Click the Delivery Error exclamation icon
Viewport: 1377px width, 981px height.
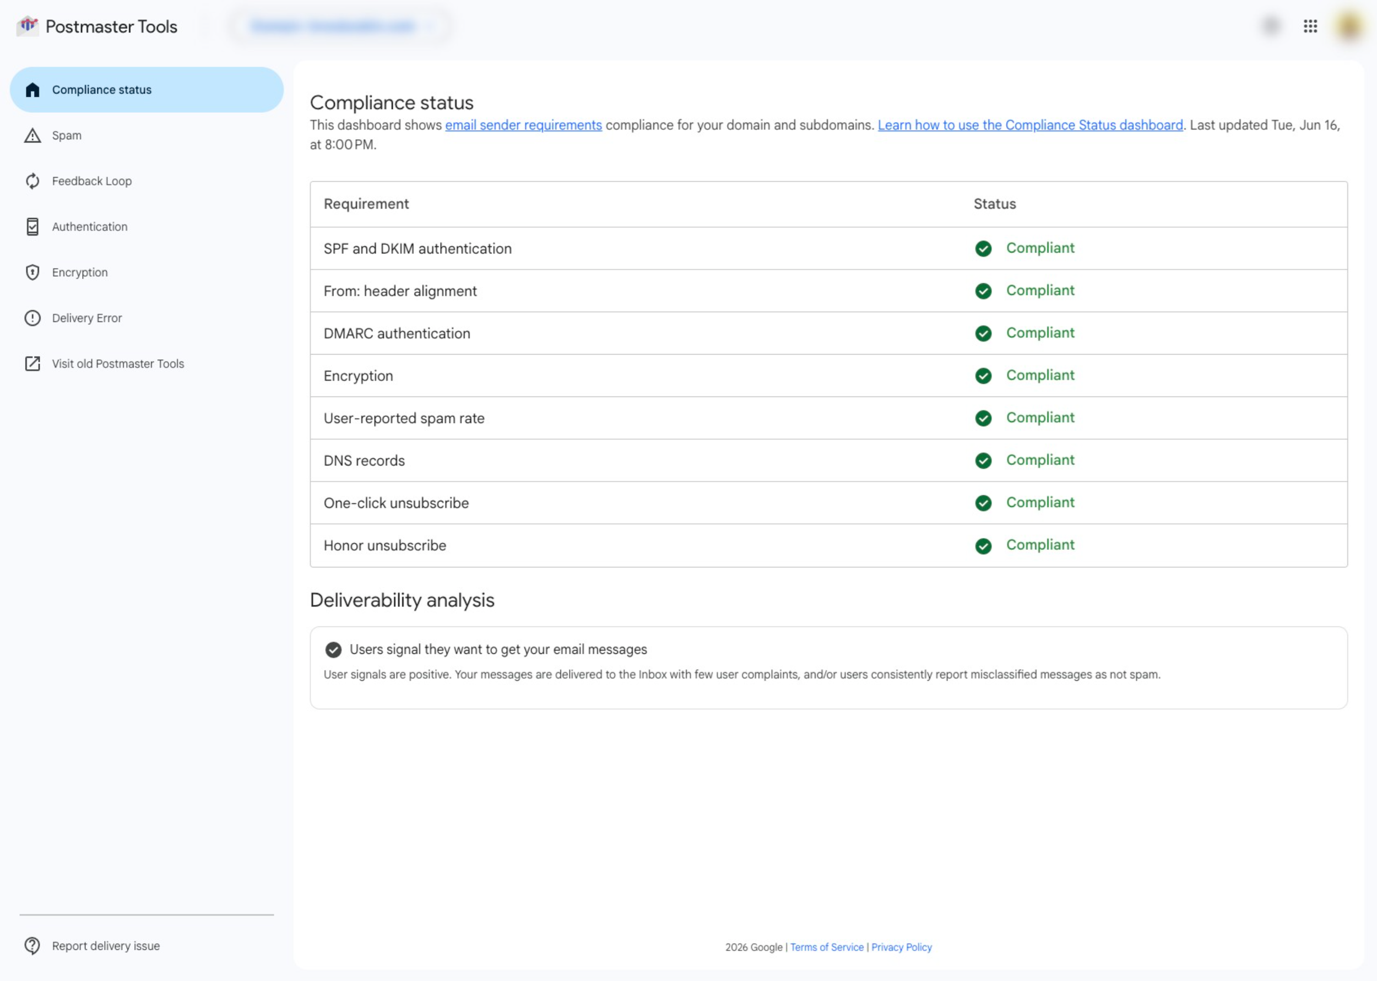(32, 318)
